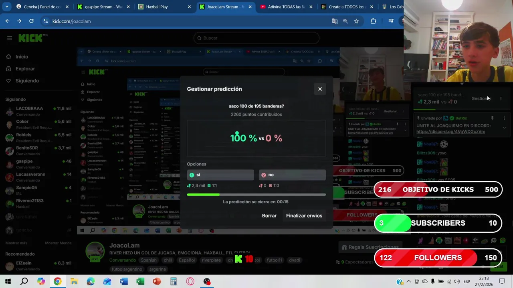
Task: Open chat prediction options three-dot menu
Action: (x=501, y=98)
